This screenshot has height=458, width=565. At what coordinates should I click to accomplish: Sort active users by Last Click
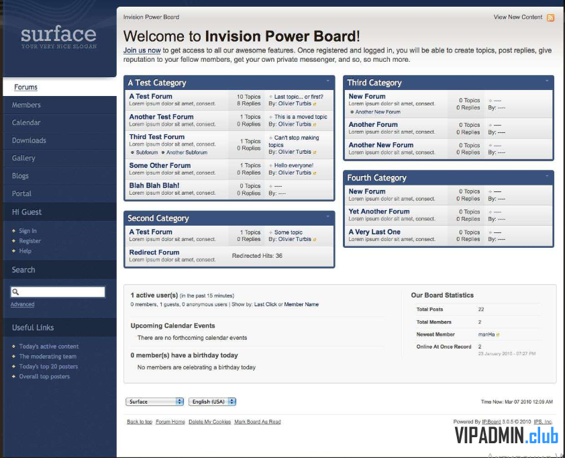[x=266, y=304]
